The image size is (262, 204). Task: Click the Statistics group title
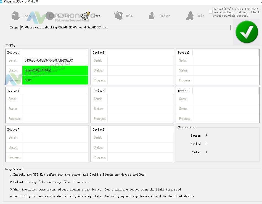[186, 127]
